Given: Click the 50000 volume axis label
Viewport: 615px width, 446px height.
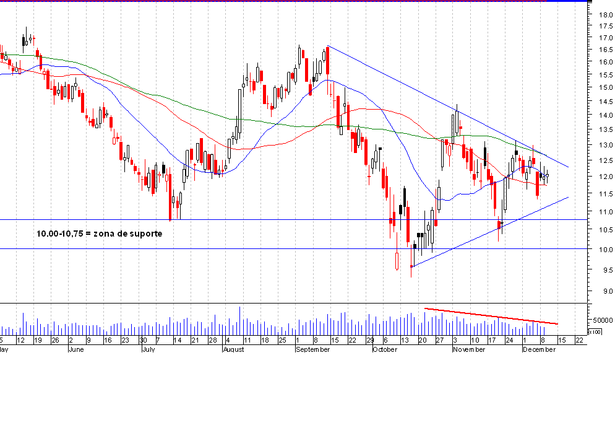Looking at the screenshot, I should coord(603,320).
